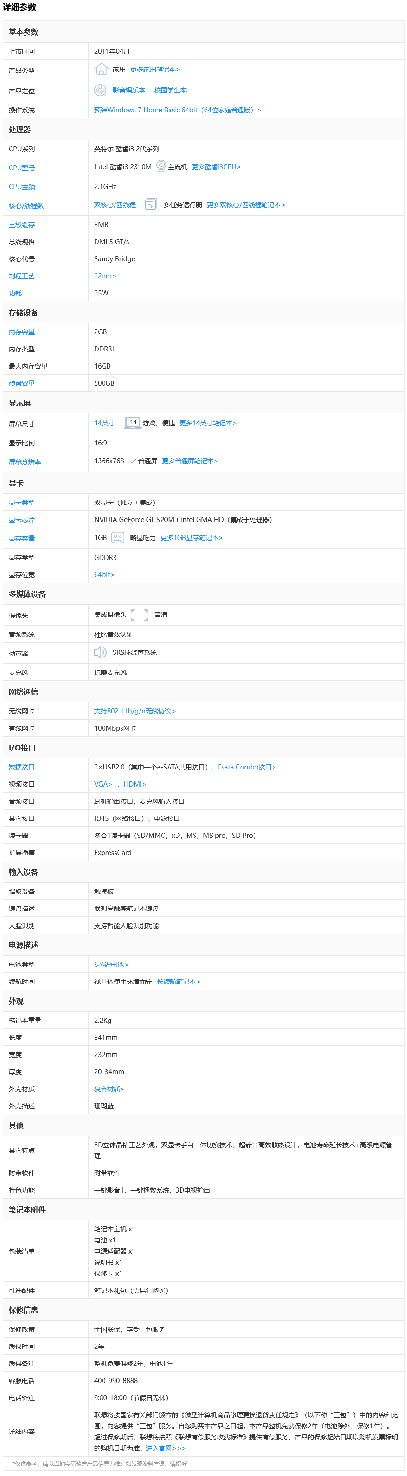Click the Sandy Bridge core codename value
The width and height of the screenshot is (407, 1476).
coord(115,259)
